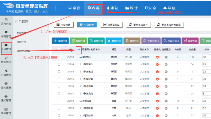
Task: Open the 统计 top navigation tab
Action: click(131, 8)
